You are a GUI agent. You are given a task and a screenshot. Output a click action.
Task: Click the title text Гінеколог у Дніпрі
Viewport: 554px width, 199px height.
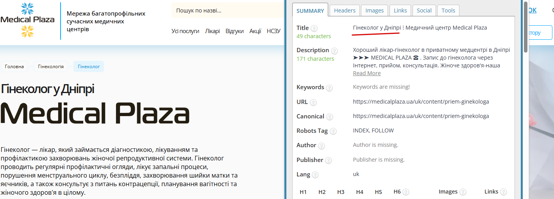pos(377,28)
